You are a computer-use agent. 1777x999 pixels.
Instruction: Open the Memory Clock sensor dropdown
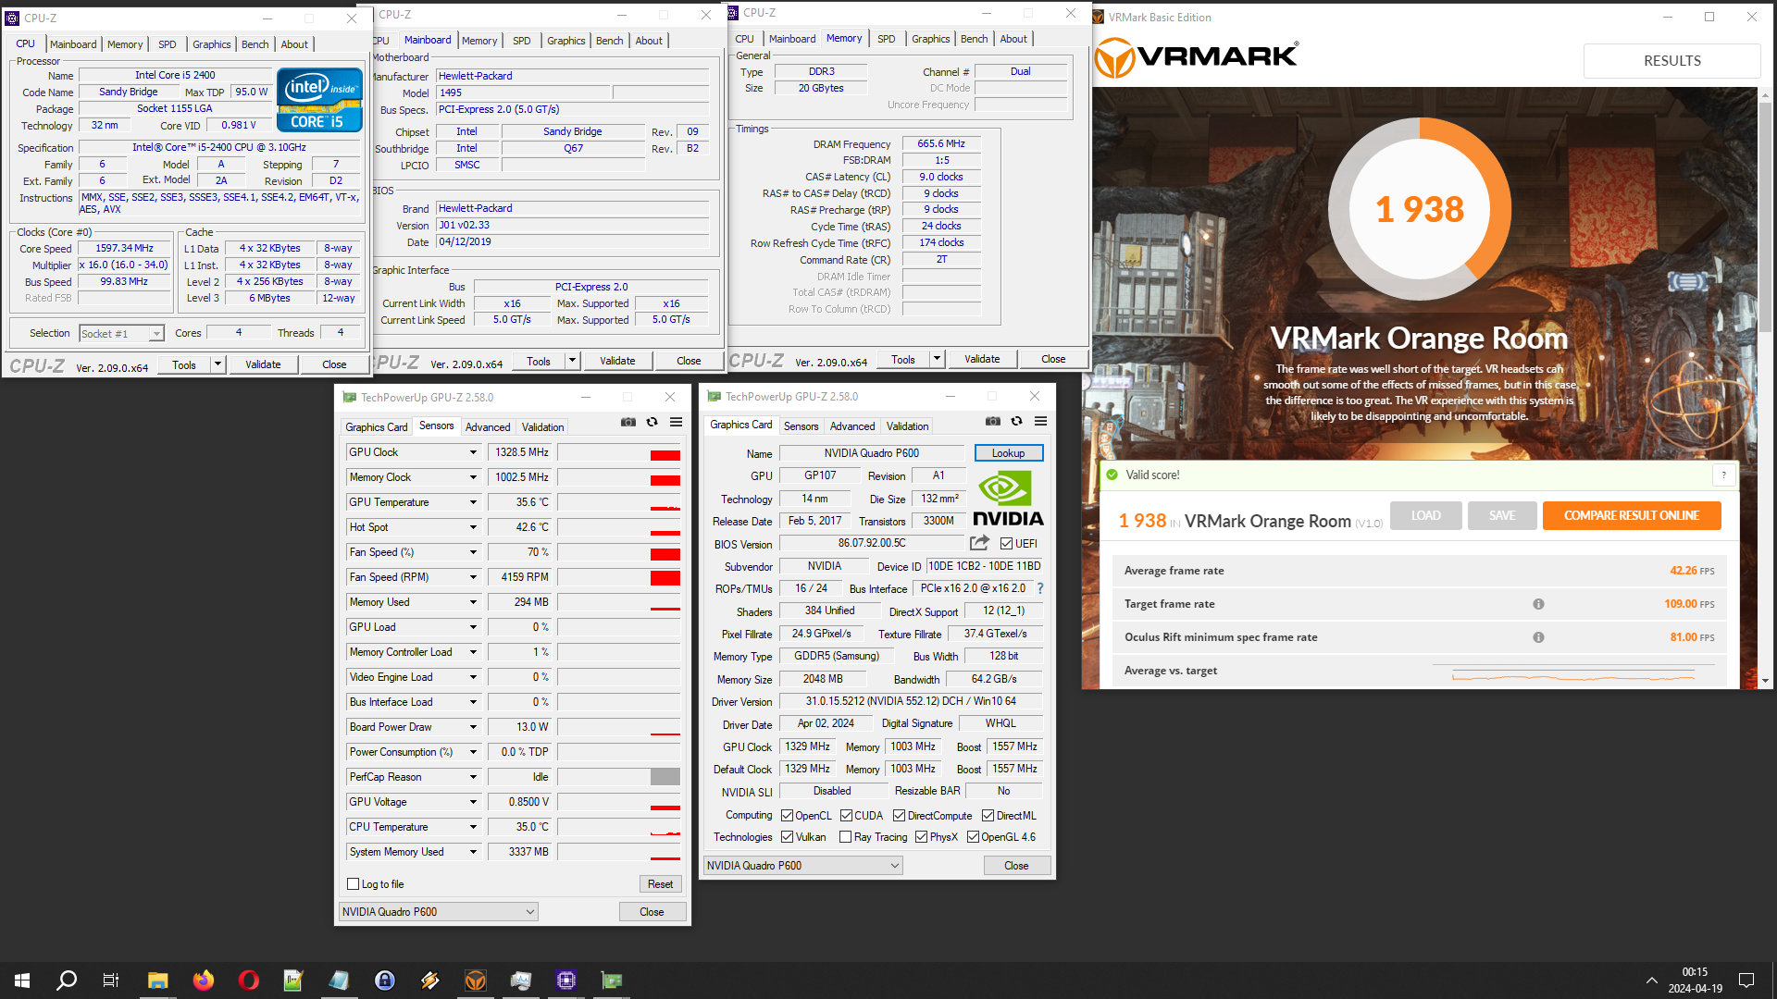(473, 477)
